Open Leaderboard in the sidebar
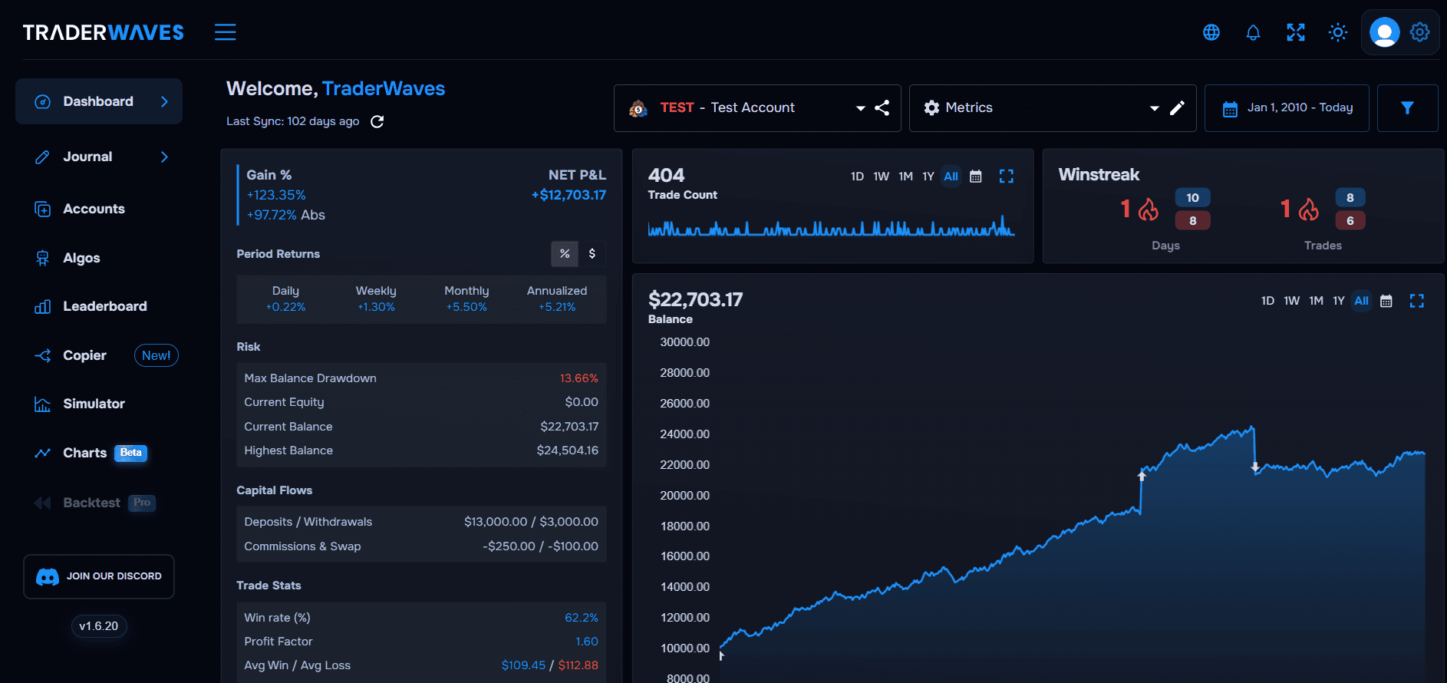 [x=104, y=306]
